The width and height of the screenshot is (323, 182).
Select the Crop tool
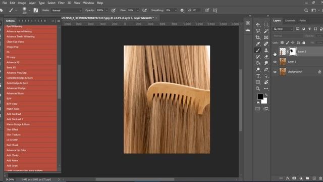click(258, 37)
